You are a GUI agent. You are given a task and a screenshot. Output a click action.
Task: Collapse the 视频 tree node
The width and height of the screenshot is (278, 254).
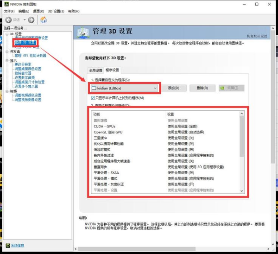7,91
